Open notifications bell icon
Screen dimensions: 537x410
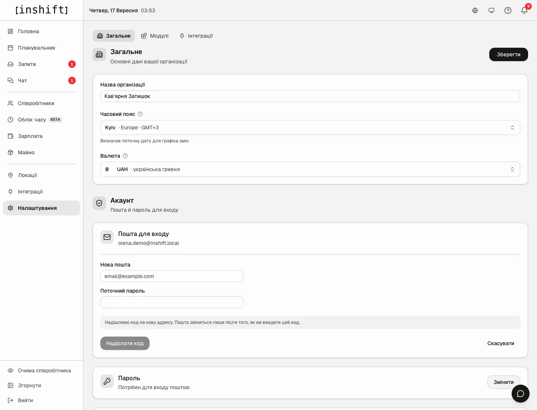524,10
